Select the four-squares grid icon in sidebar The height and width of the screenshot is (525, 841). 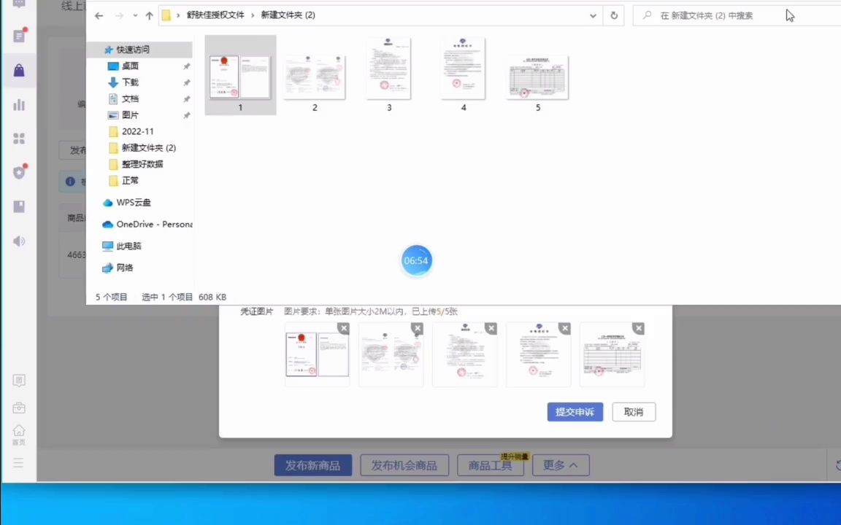pyautogui.click(x=19, y=139)
